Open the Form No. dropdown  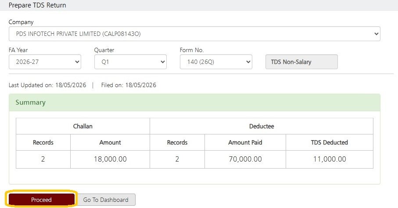tap(216, 62)
